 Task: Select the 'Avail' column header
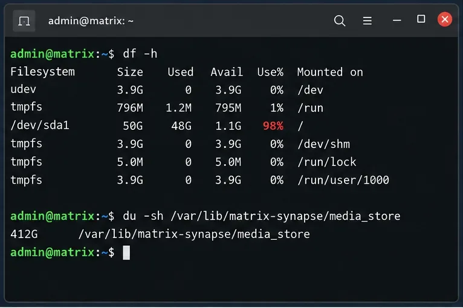(227, 72)
